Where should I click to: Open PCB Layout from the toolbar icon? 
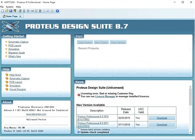[x=28, y=11]
